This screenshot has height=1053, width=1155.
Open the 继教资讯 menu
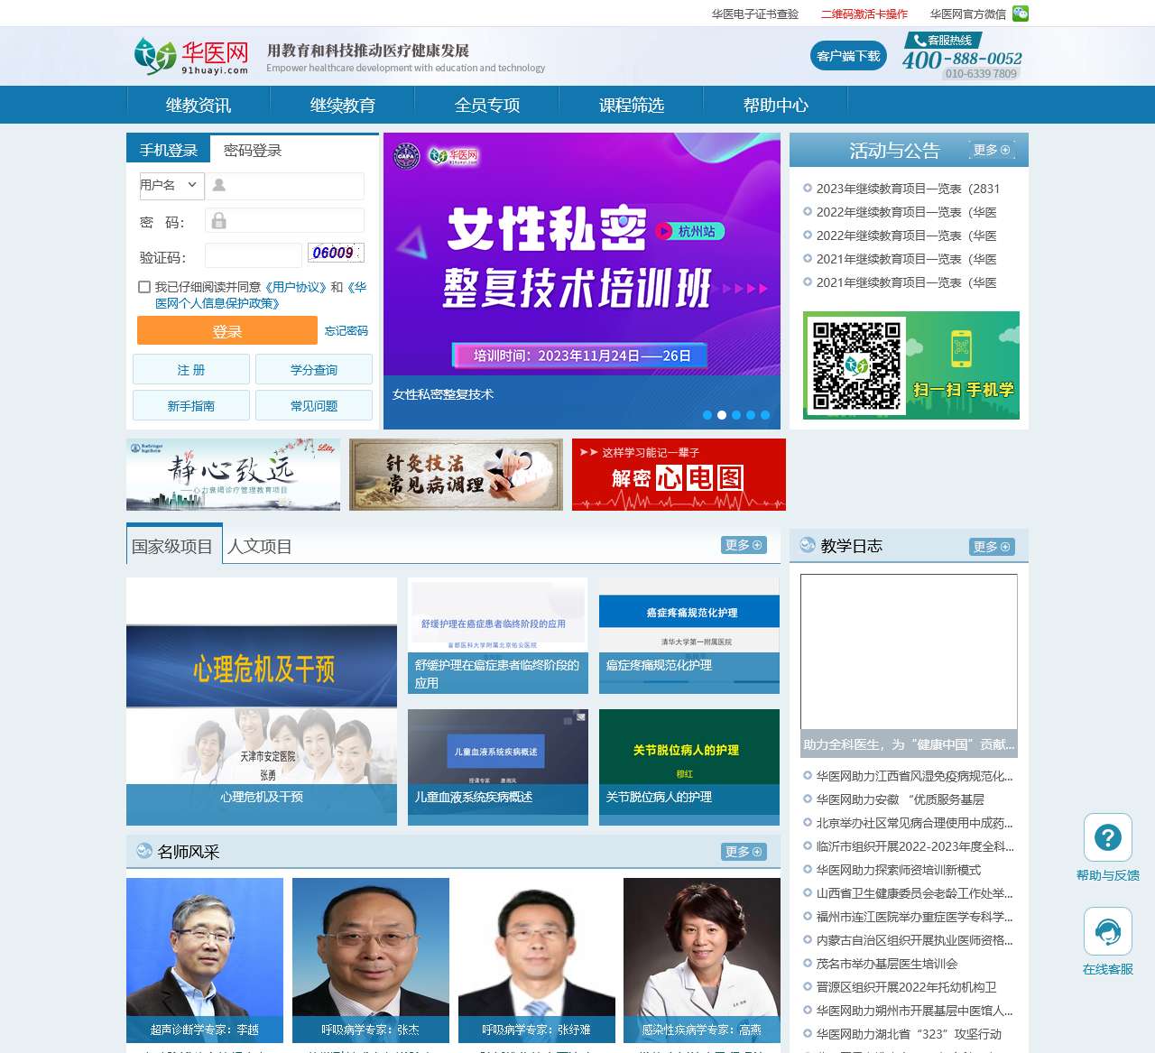199,105
